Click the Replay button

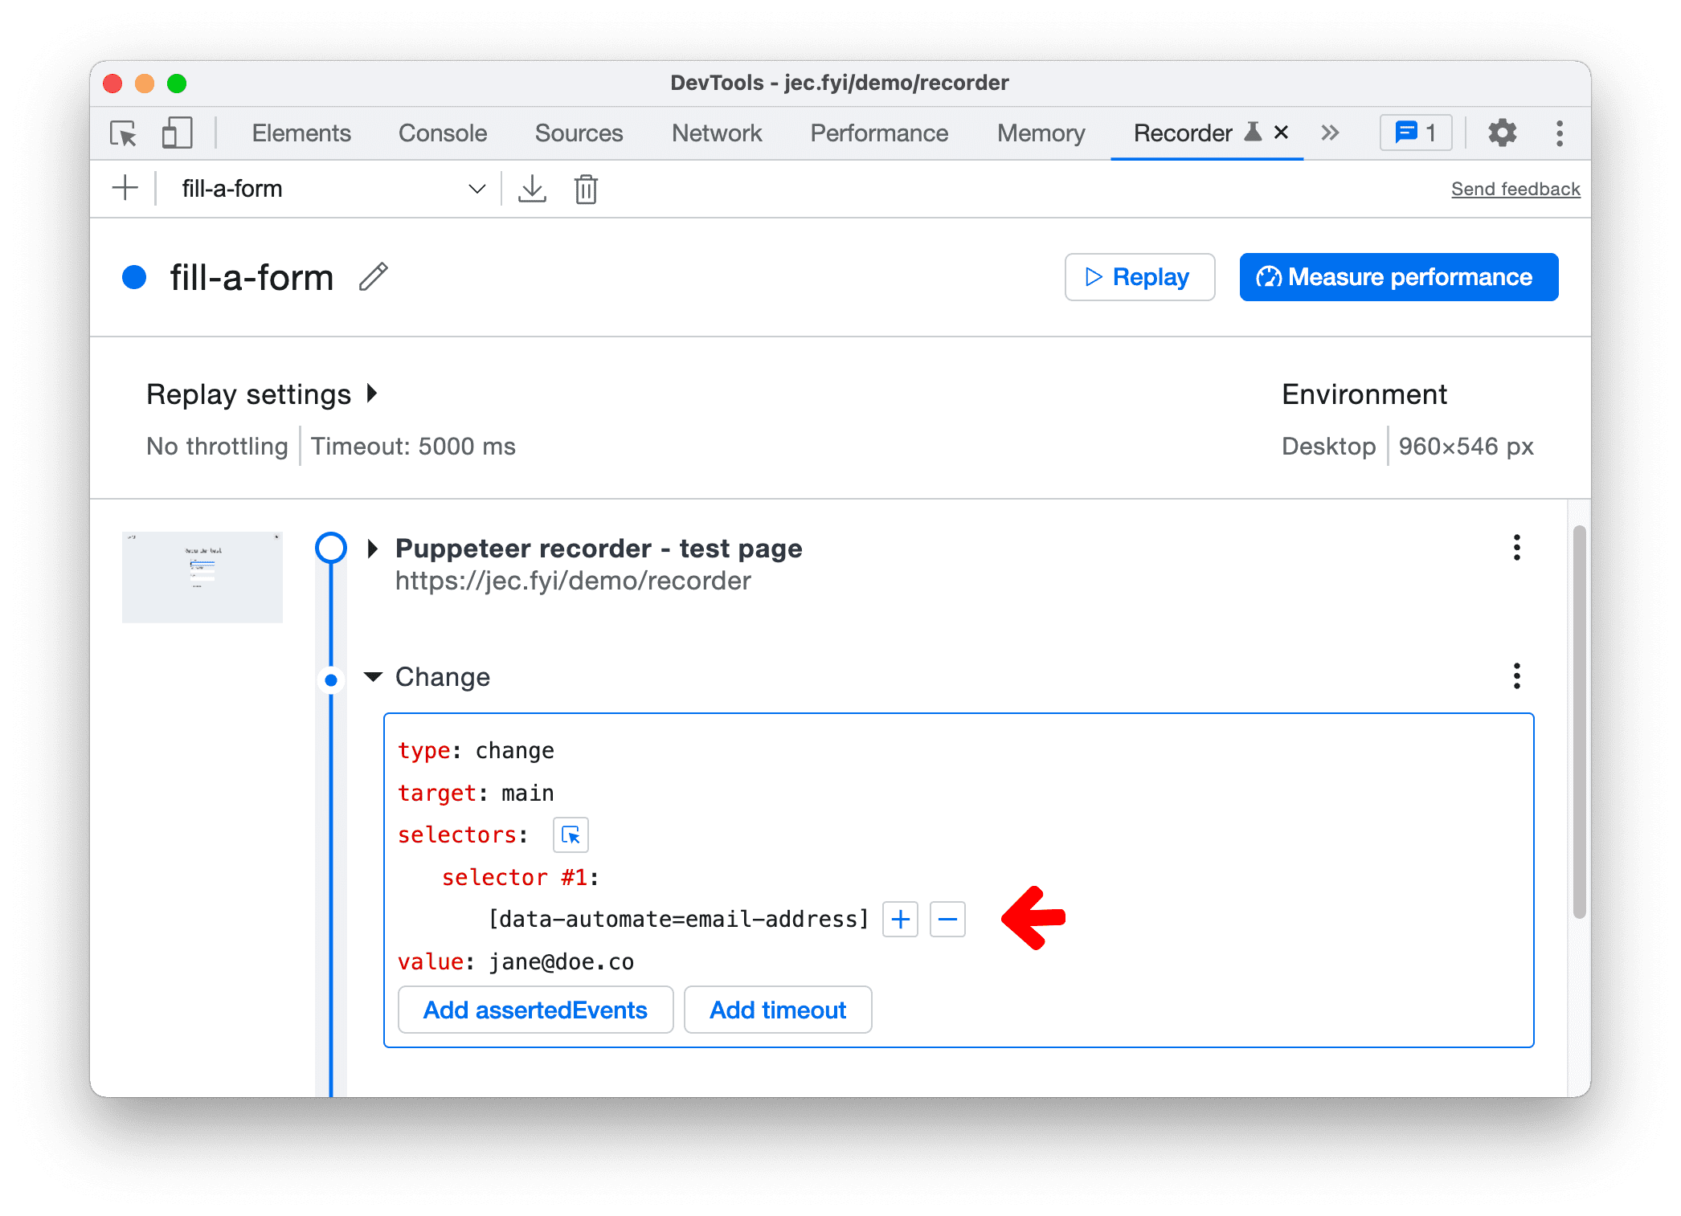pos(1138,276)
